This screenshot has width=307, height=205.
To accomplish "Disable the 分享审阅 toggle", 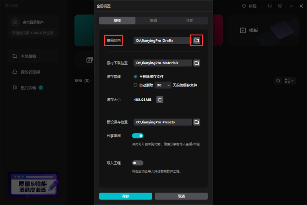I will (x=137, y=135).
